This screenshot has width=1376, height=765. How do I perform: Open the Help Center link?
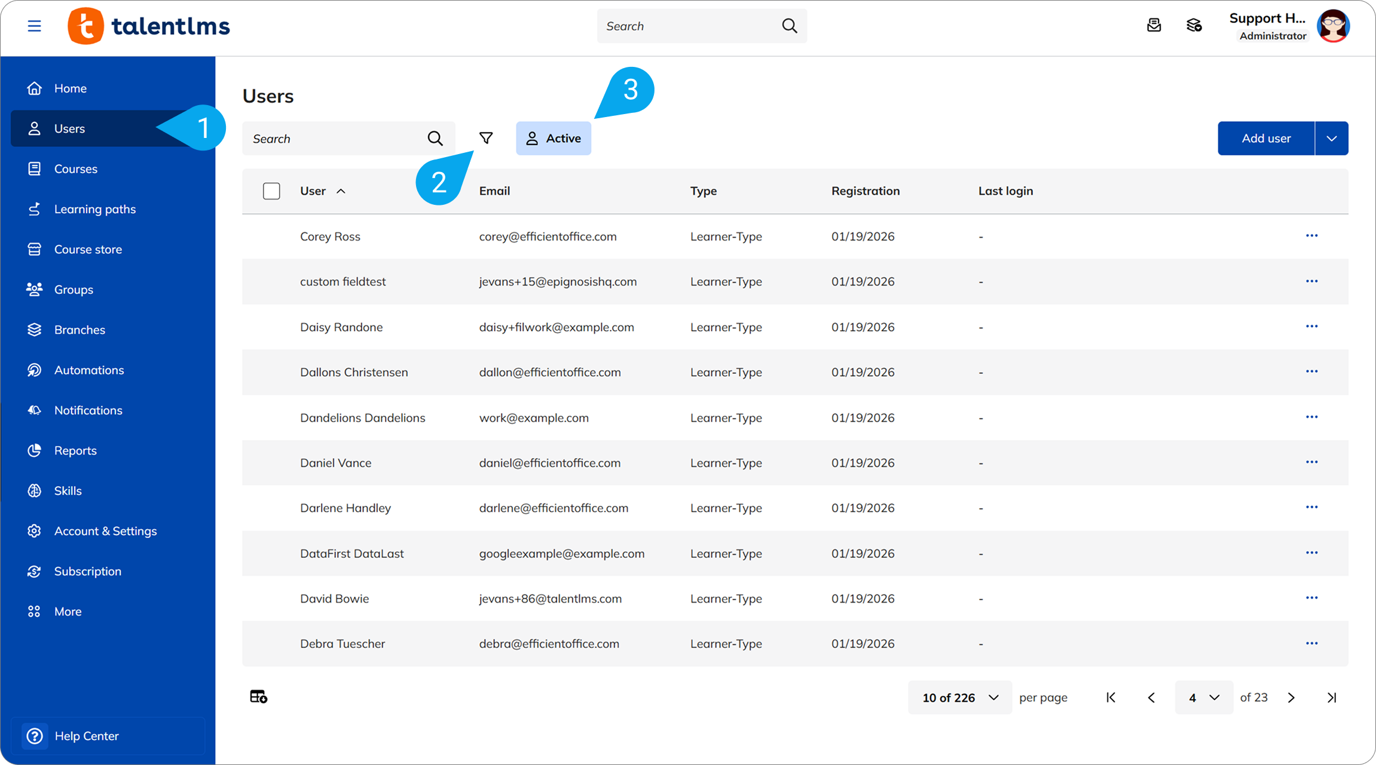click(x=86, y=736)
